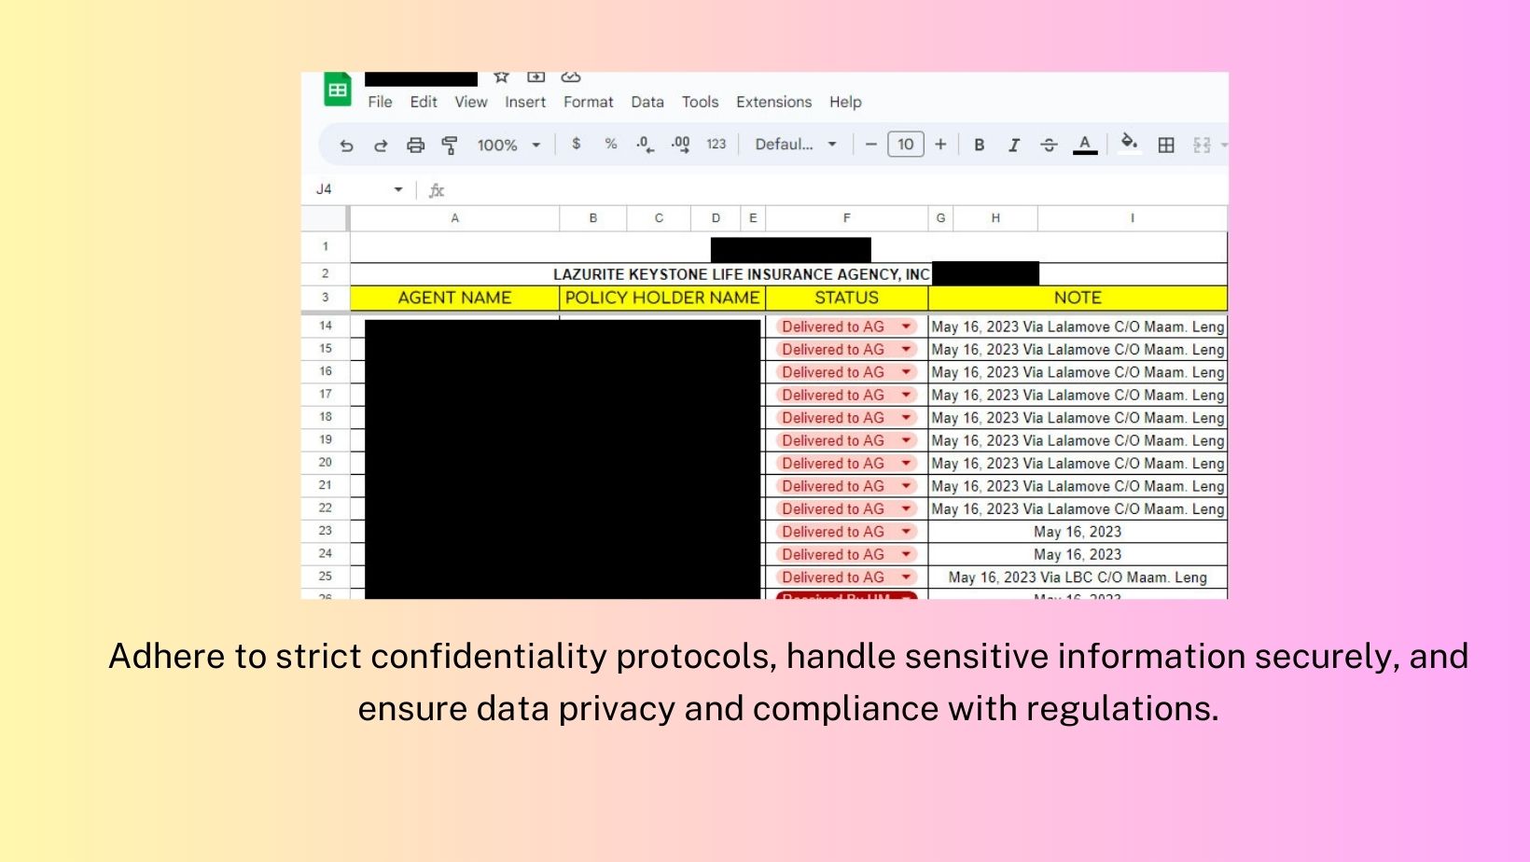
Task: Open the text color picker
Action: 1085,145
